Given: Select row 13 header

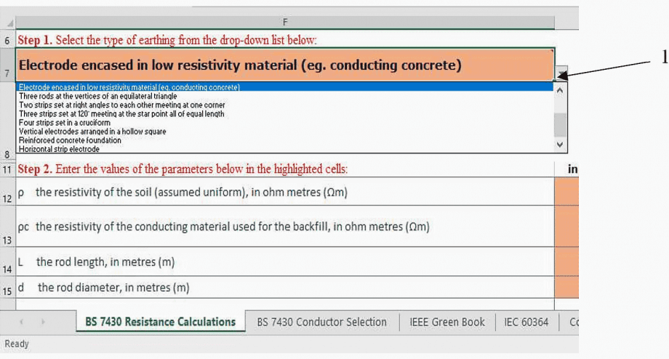Looking at the screenshot, I should coord(7,227).
